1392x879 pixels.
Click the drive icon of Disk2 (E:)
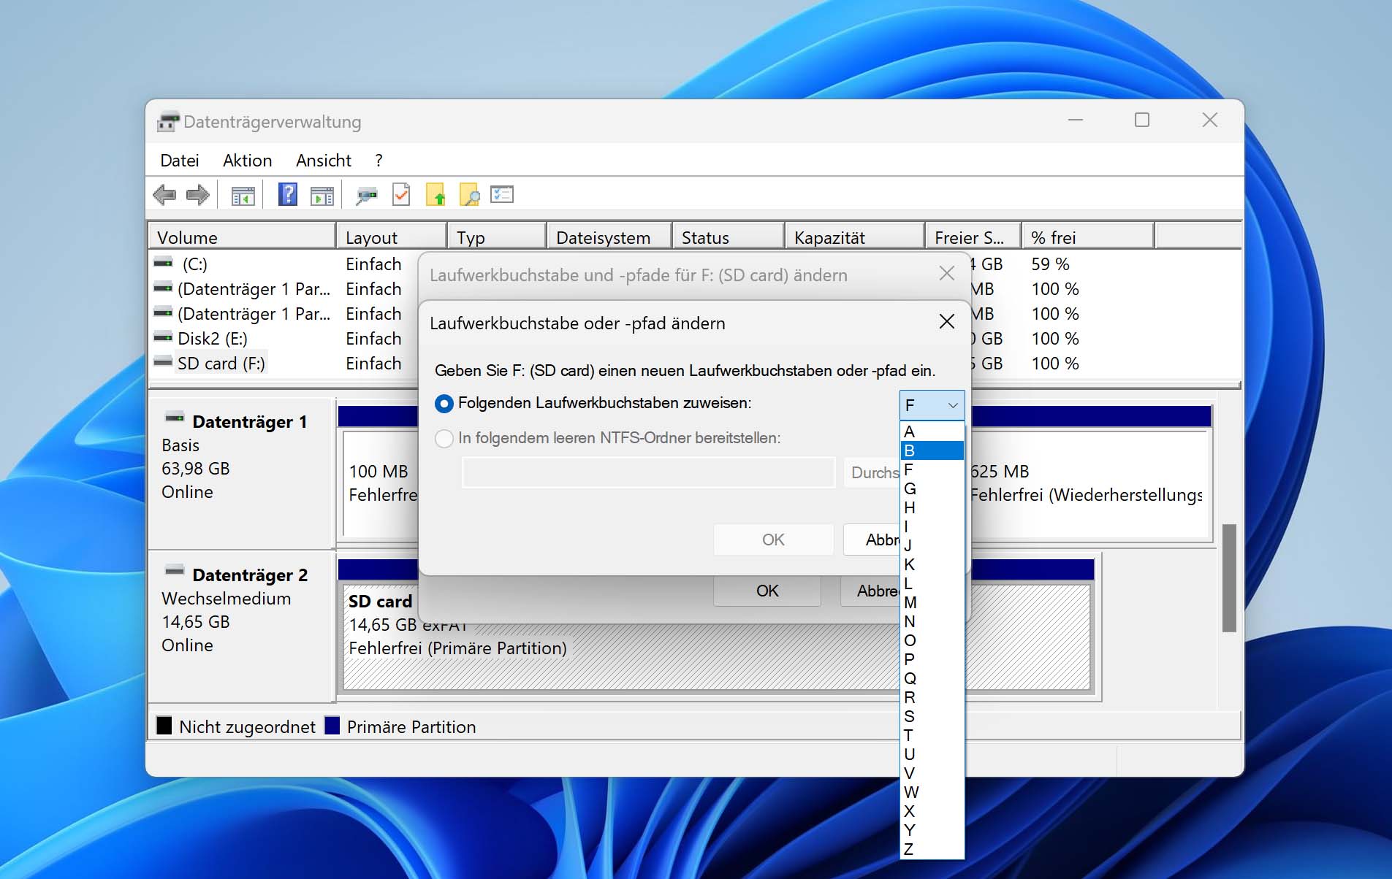pos(163,337)
